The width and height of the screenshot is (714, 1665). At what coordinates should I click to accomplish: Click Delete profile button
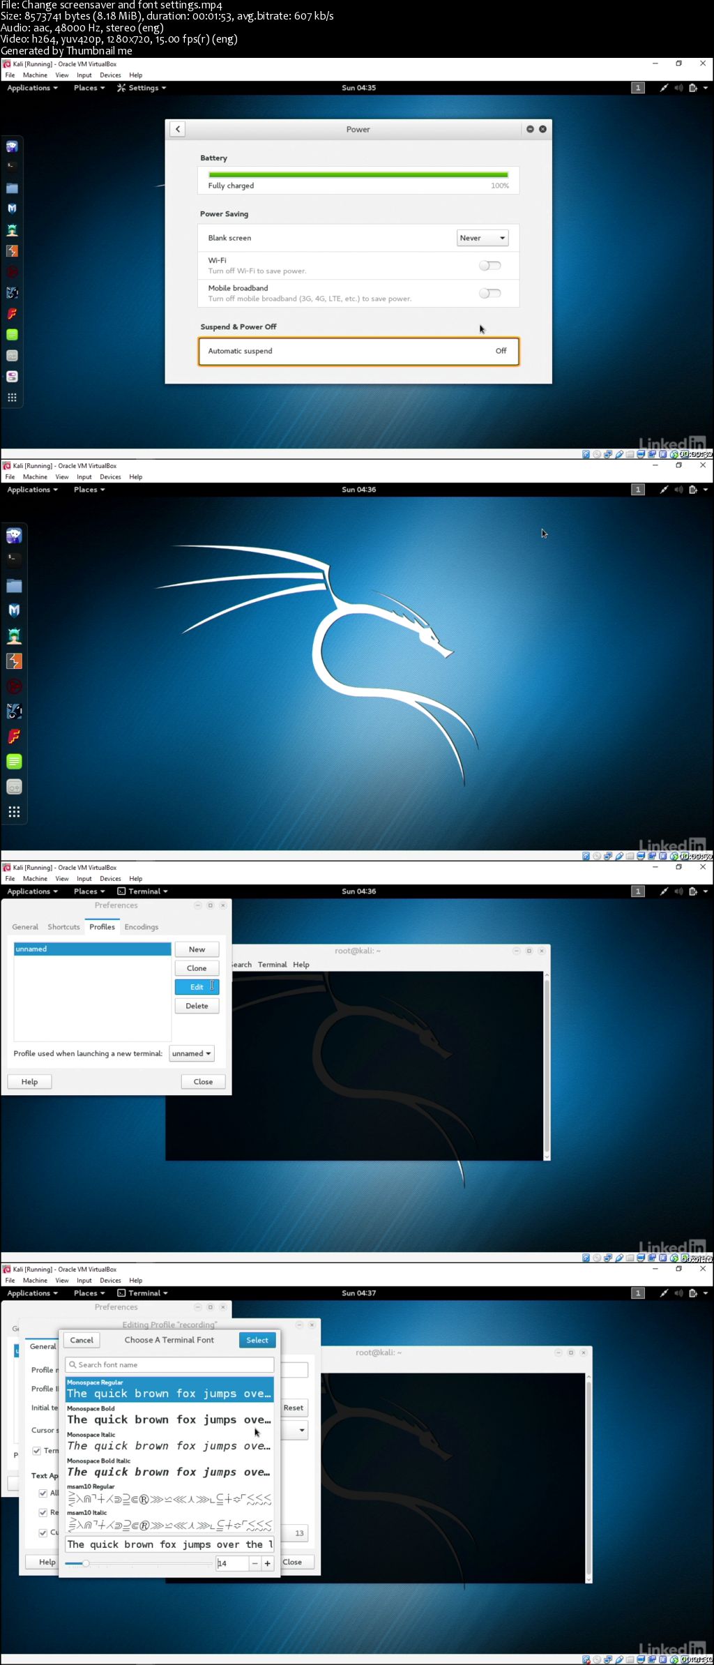click(197, 1006)
